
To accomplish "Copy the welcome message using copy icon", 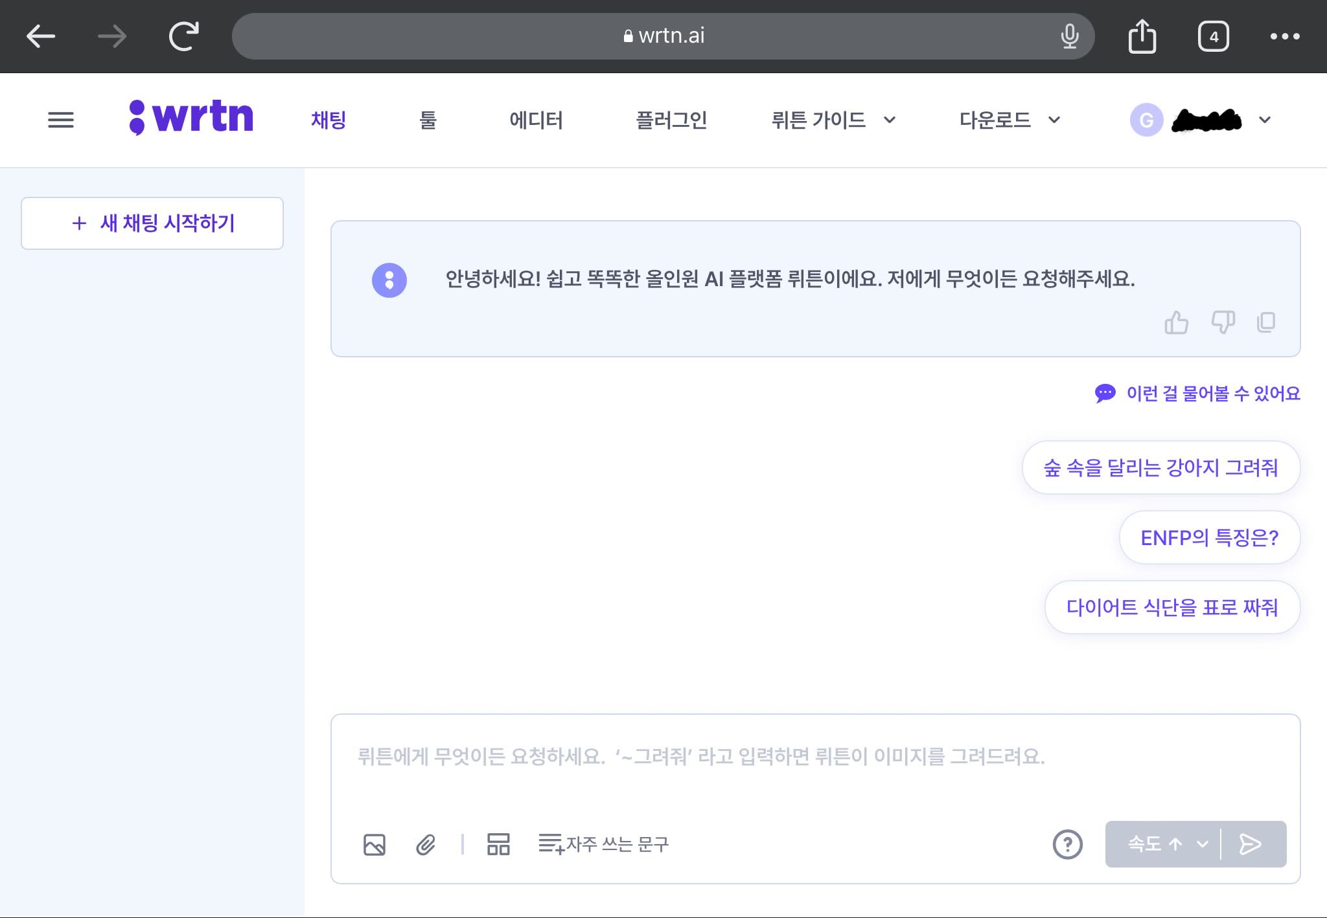I will (x=1264, y=322).
